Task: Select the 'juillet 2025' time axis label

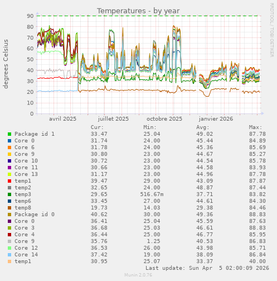Action: [x=113, y=119]
